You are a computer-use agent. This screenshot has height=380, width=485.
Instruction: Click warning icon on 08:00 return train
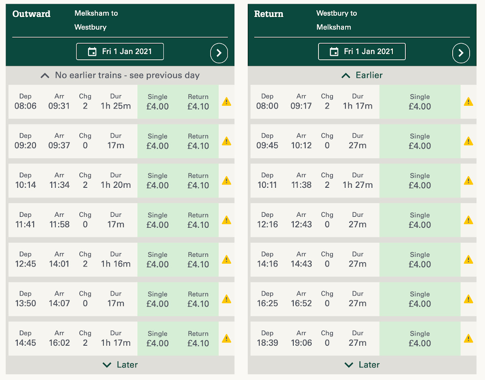click(x=468, y=102)
